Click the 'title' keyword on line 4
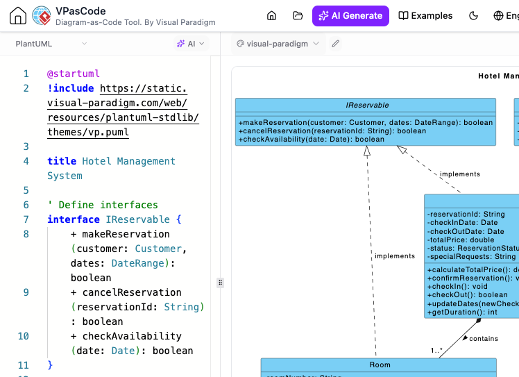519x377 pixels. (x=62, y=161)
